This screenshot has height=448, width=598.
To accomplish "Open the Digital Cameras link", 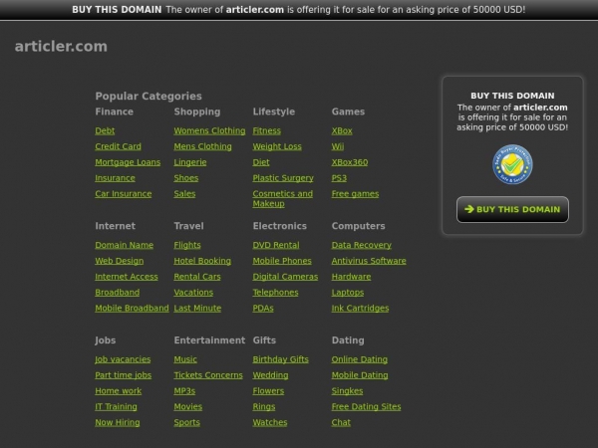I will (x=285, y=277).
